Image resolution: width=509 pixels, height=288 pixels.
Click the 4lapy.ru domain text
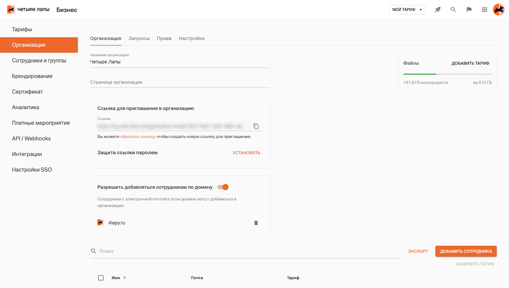117,223
